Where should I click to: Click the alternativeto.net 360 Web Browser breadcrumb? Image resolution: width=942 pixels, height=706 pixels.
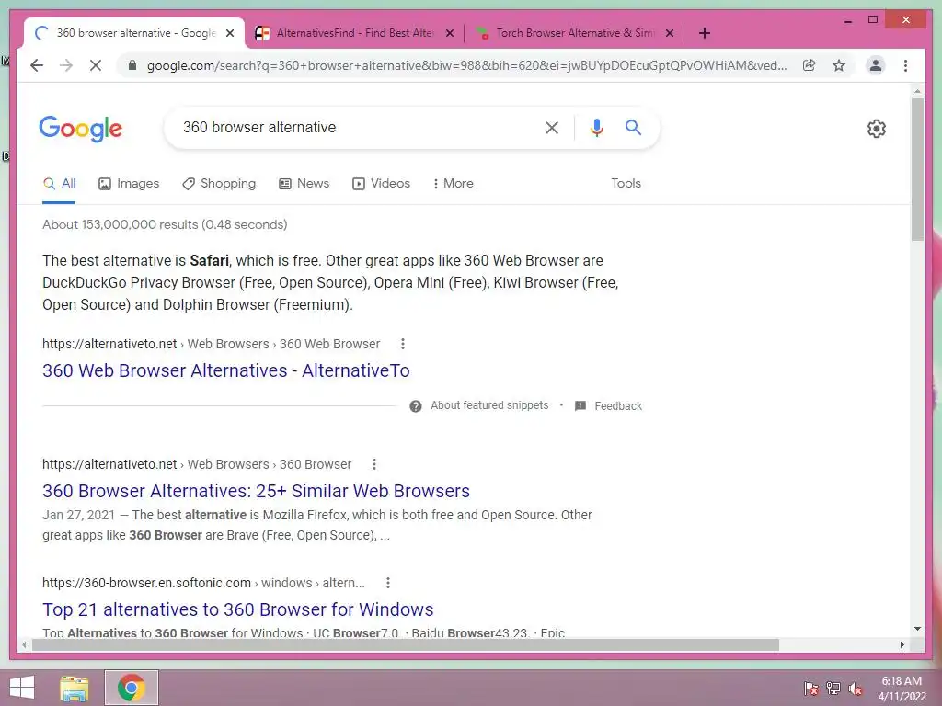coord(211,344)
